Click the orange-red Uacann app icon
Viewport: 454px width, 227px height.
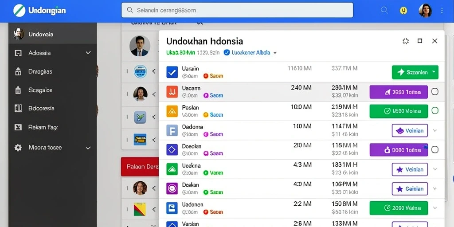pos(172,91)
